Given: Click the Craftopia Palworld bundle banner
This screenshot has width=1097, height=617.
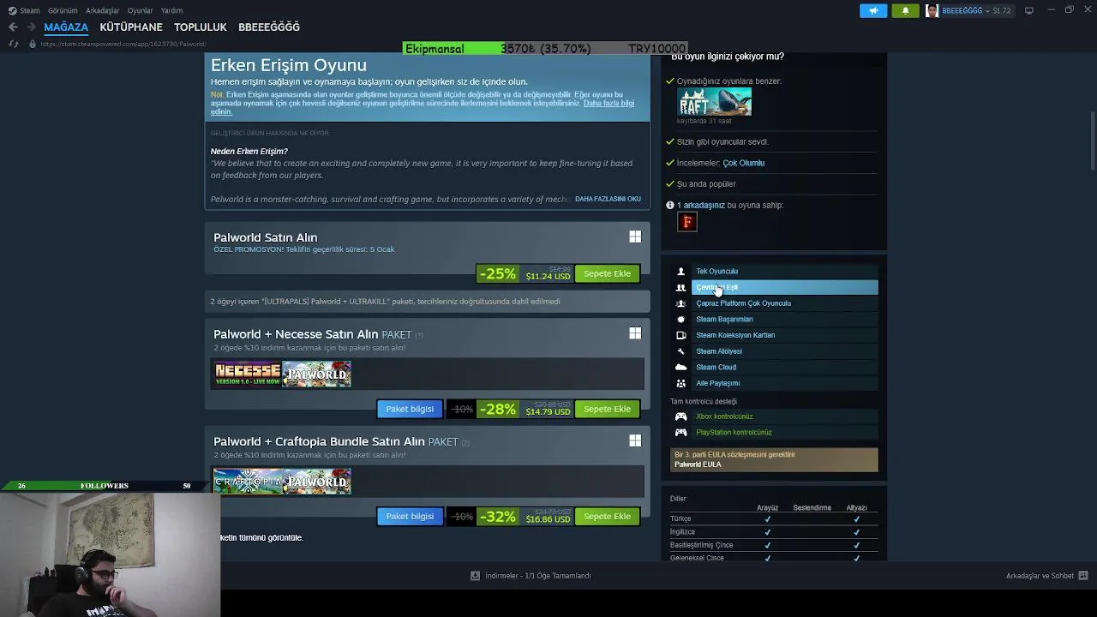Looking at the screenshot, I should pyautogui.click(x=282, y=482).
